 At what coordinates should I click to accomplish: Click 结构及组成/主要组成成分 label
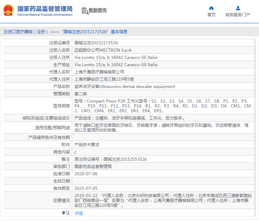point(46,118)
